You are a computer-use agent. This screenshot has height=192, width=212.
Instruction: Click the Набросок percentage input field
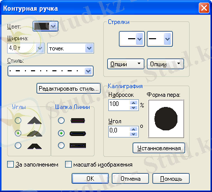coord(119,105)
